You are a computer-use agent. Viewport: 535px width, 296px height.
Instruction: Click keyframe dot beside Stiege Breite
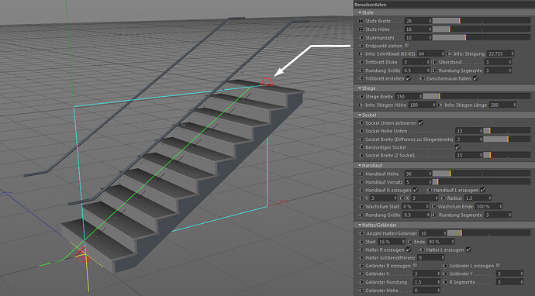[361, 97]
